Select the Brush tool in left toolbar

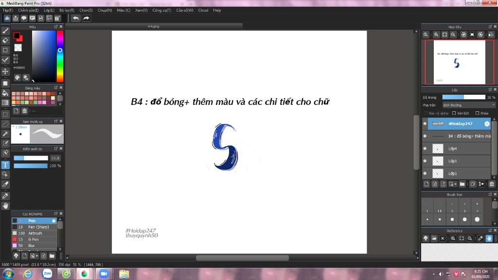pos(5,31)
